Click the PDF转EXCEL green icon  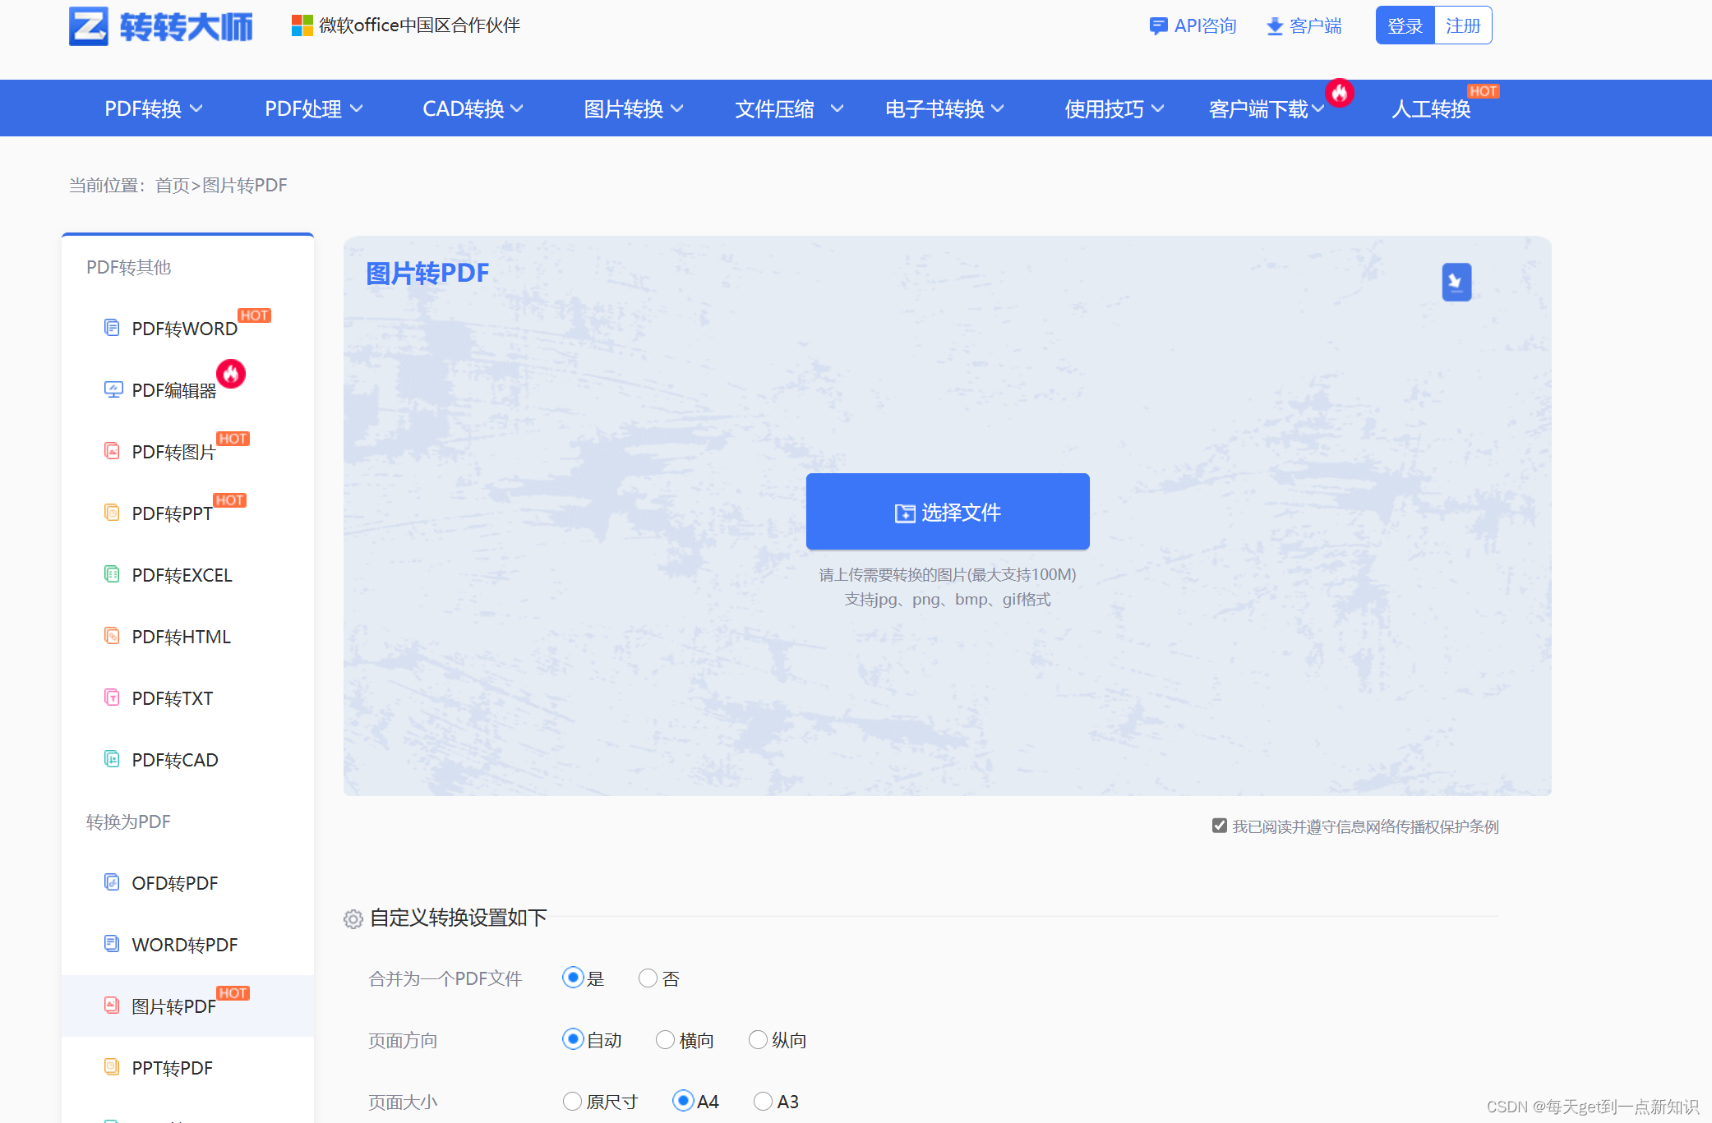[x=112, y=574]
